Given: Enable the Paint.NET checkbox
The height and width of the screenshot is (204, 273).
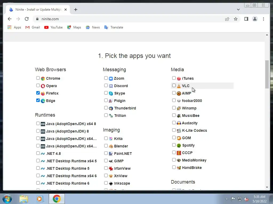Looking at the screenshot, I should (x=106, y=153).
